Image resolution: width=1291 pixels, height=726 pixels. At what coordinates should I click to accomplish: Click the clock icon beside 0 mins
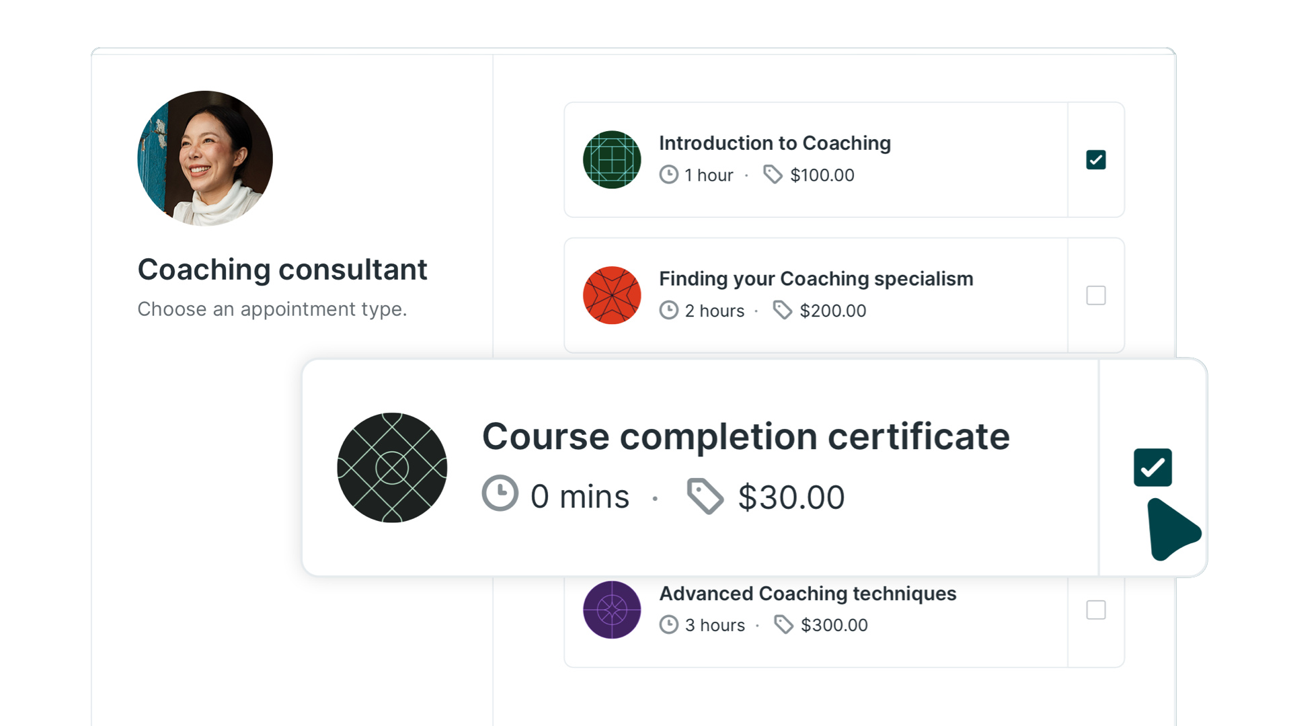[x=500, y=493]
